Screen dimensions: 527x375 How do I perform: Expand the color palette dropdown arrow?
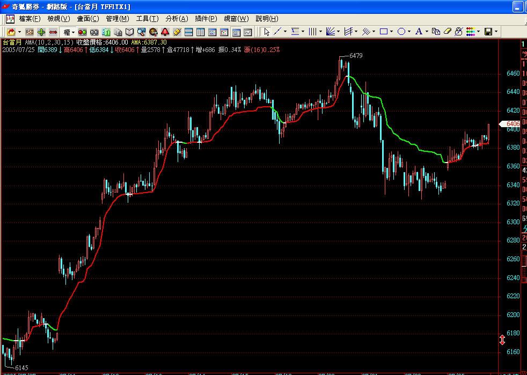[x=478, y=32]
